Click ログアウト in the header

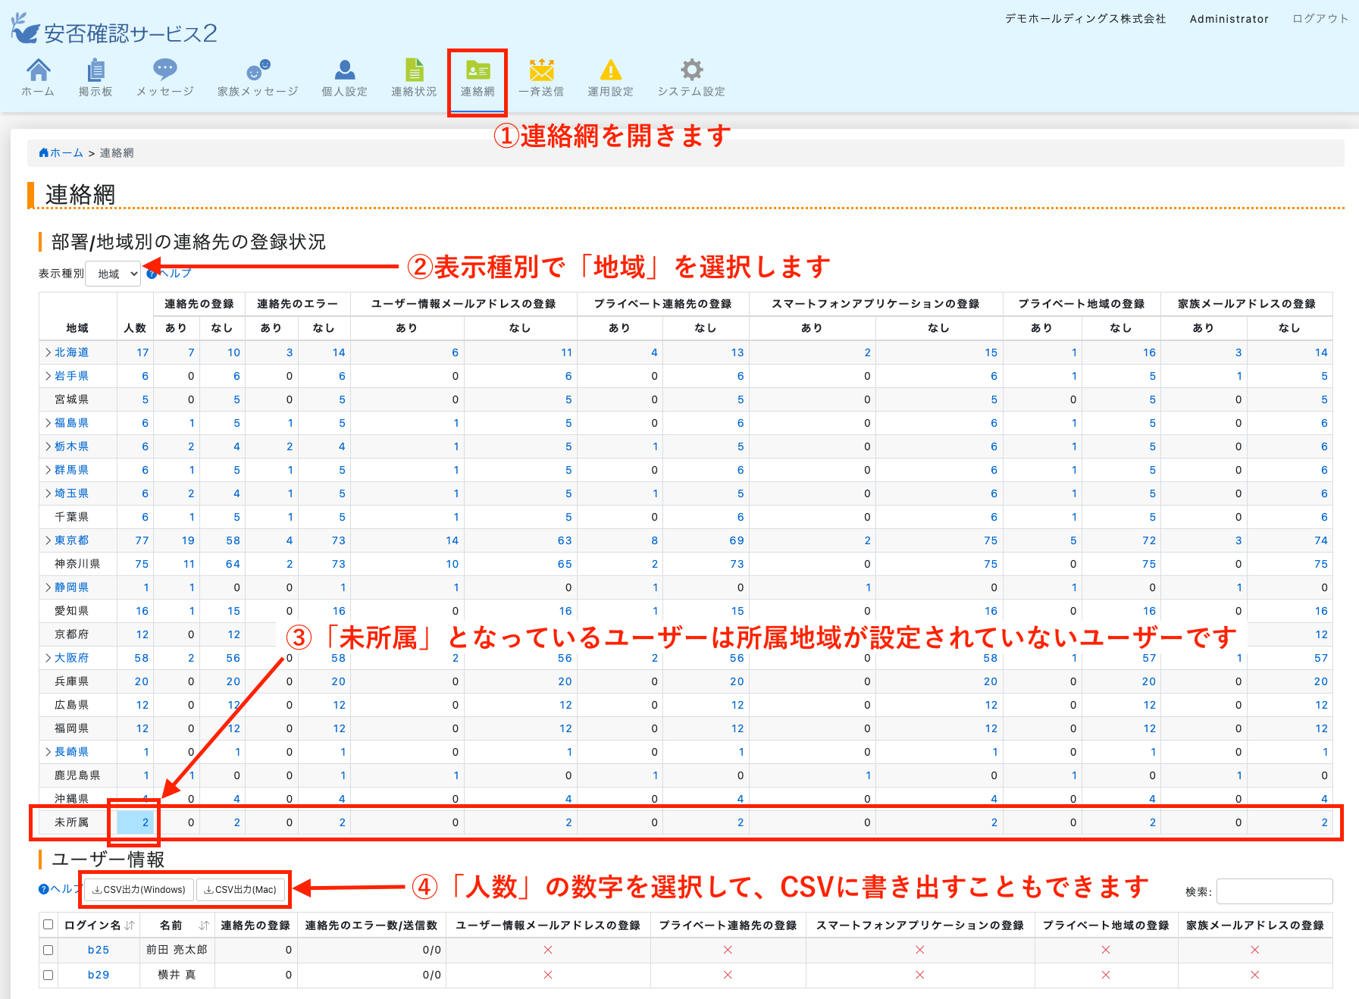click(1320, 18)
